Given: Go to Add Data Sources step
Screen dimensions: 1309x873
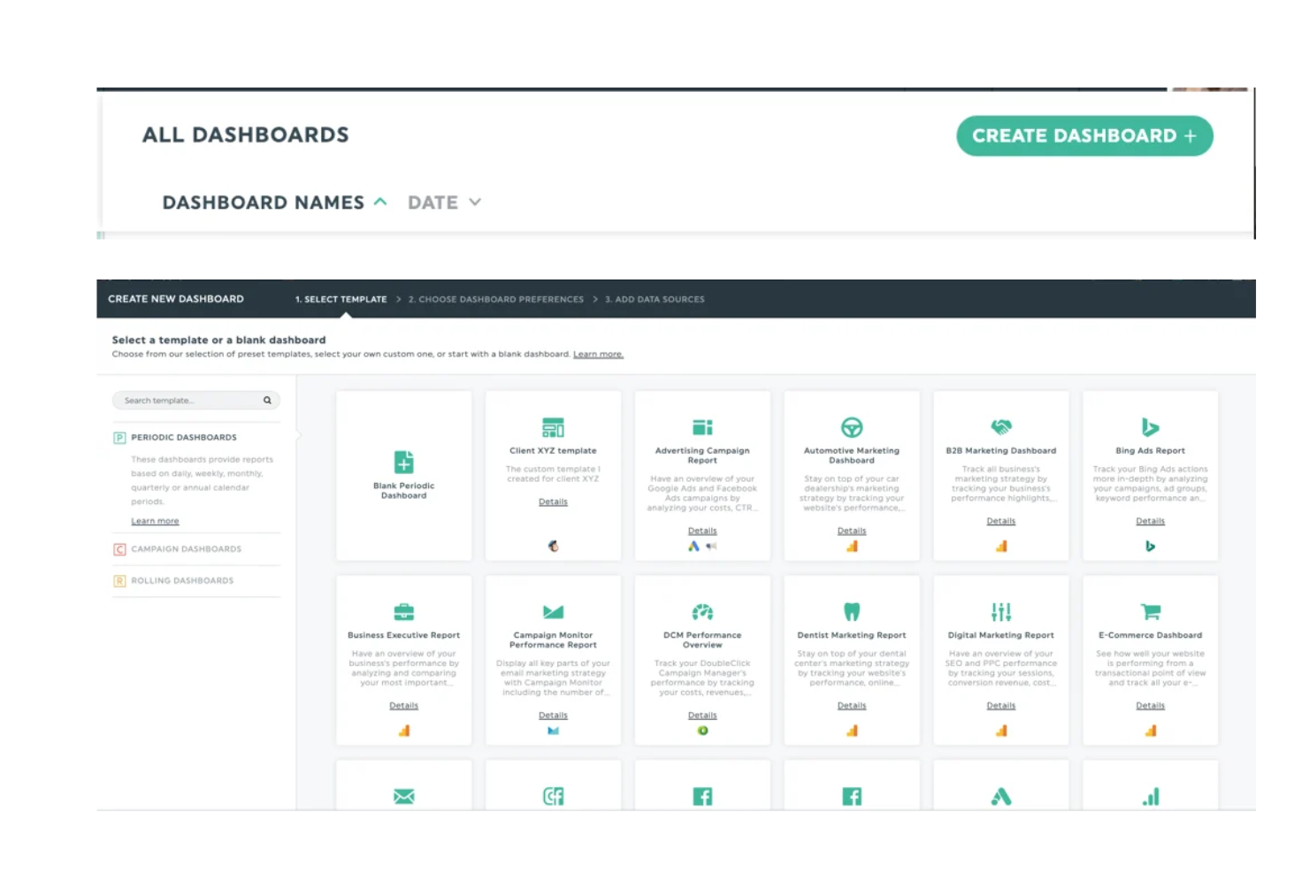Looking at the screenshot, I should click(654, 299).
